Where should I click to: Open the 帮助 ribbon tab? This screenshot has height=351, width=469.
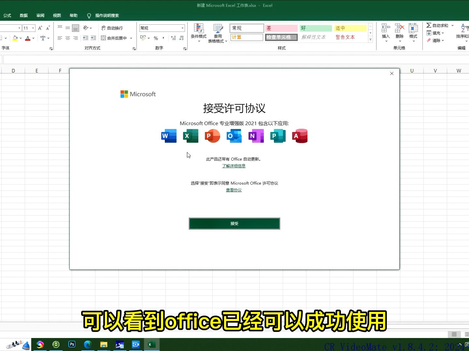coord(74,15)
